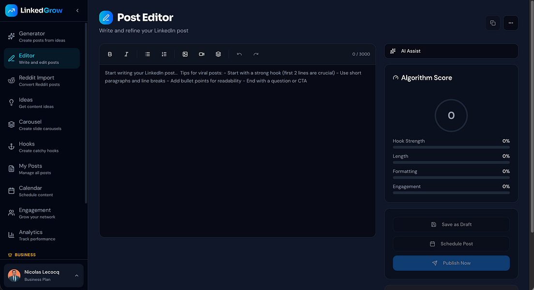534x290 pixels.
Task: Click Nicolas Lecocq profile avatar
Action: (14, 275)
